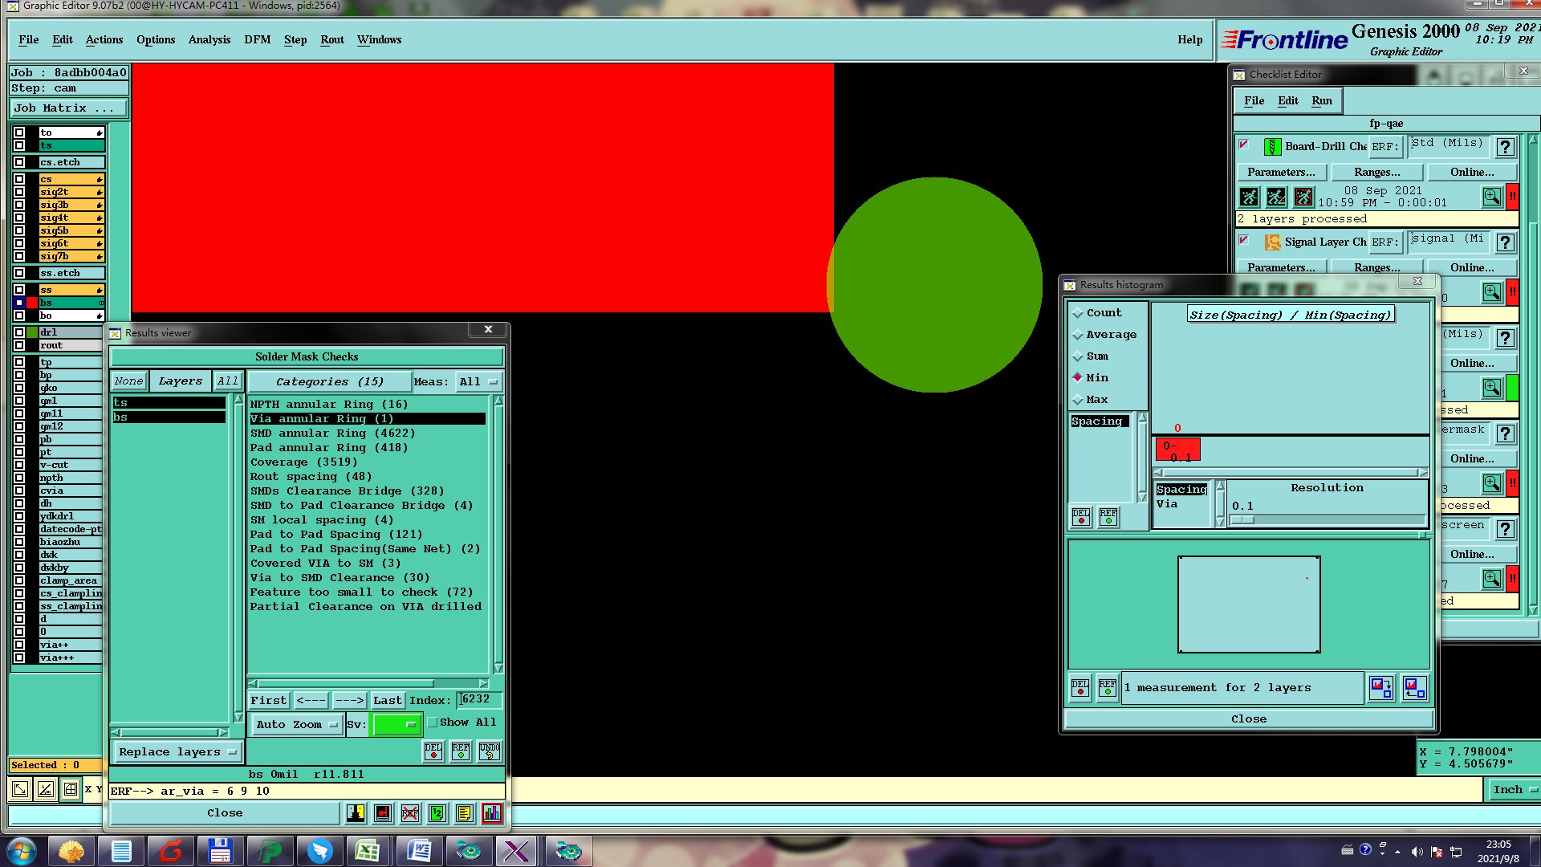Click the green numbered page icon
The image size is (1541, 867).
click(x=437, y=813)
